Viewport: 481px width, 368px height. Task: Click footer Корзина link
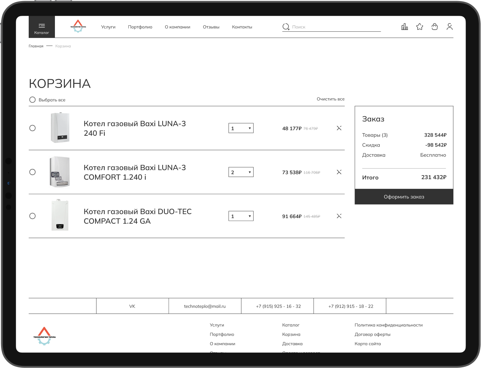click(x=291, y=334)
